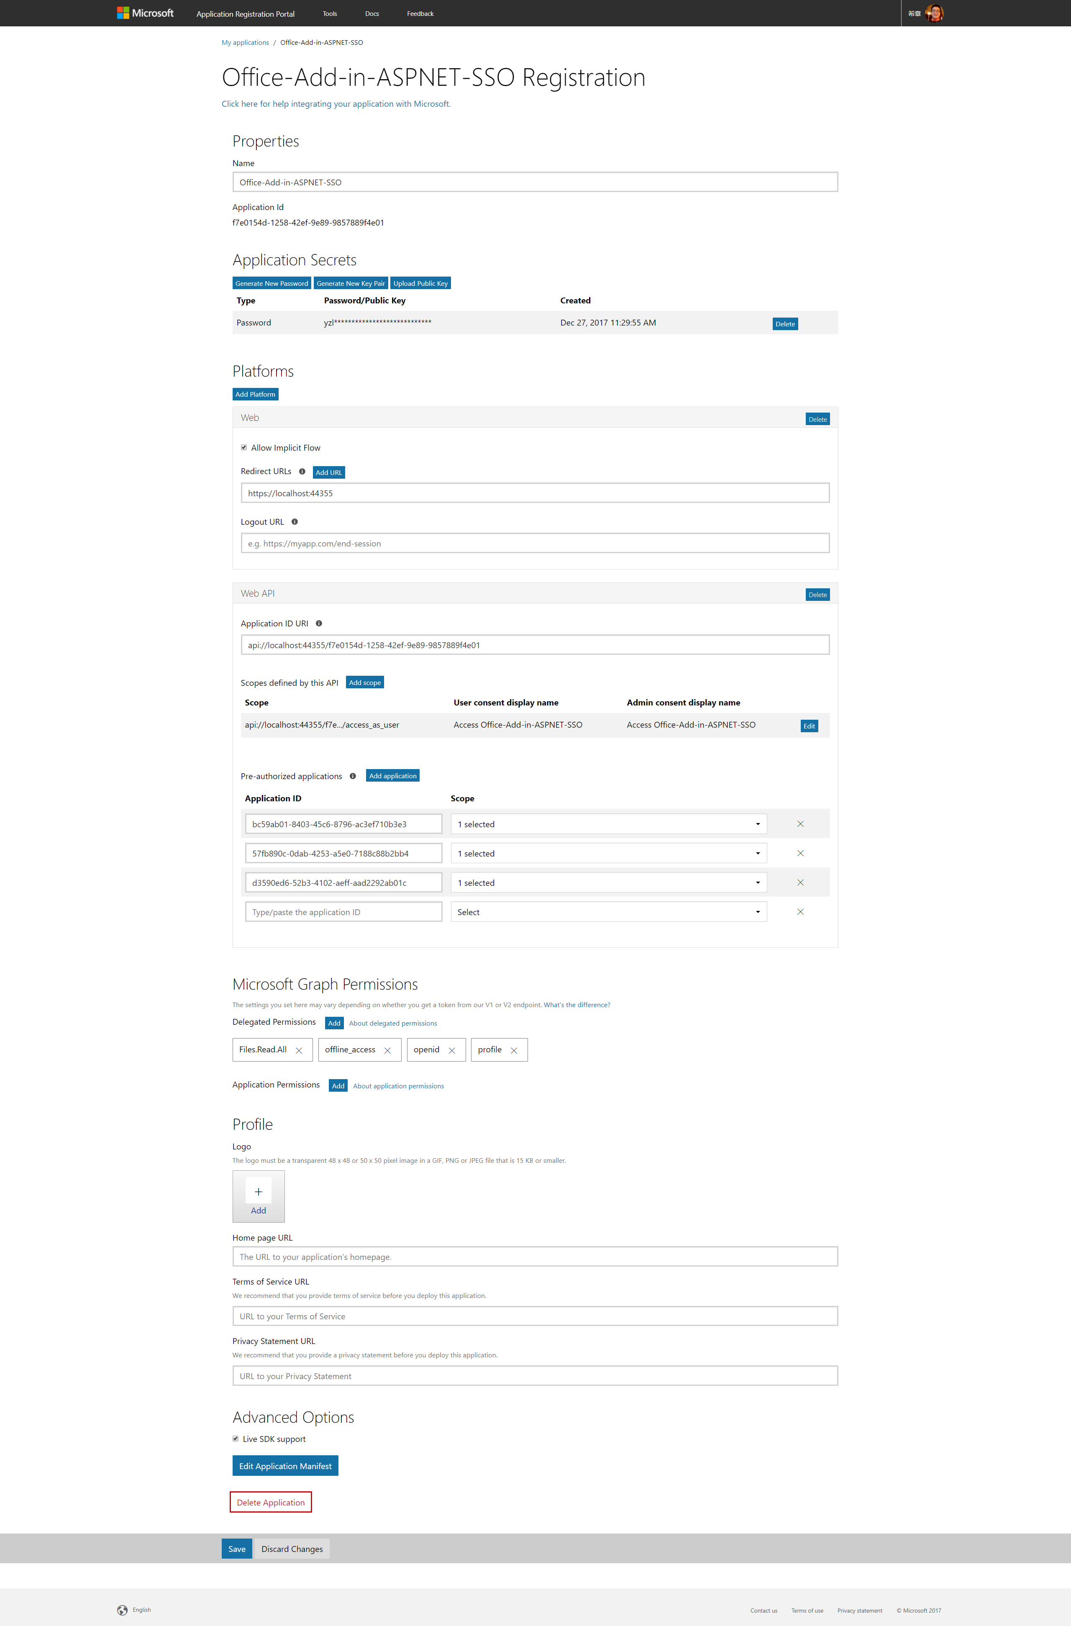
Task: Click the globe English language icon
Action: pyautogui.click(x=122, y=1610)
